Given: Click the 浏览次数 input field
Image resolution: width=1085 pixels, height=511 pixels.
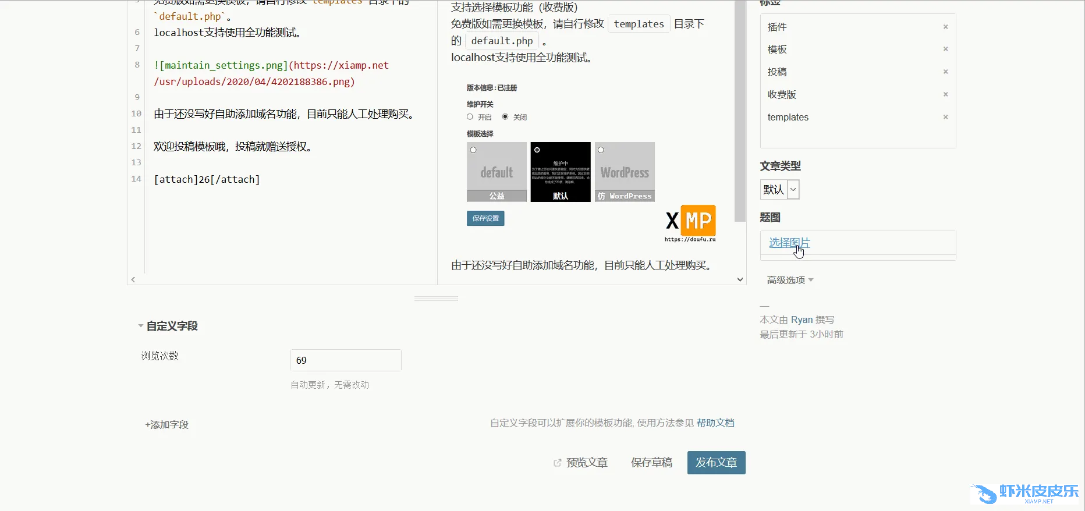Looking at the screenshot, I should pos(346,360).
